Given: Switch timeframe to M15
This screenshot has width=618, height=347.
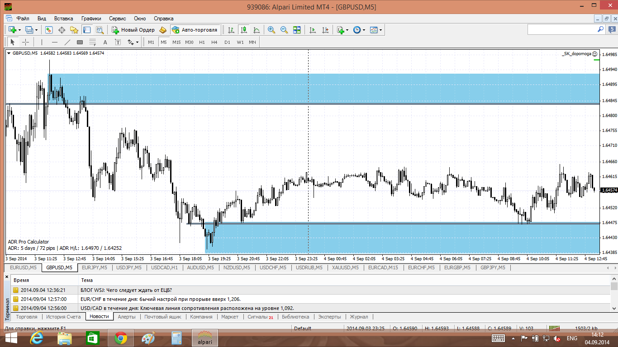Looking at the screenshot, I should coord(176,42).
